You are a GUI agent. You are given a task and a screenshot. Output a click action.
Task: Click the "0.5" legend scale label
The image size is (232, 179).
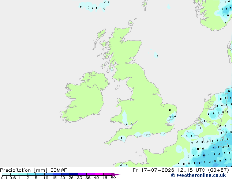[13, 178]
